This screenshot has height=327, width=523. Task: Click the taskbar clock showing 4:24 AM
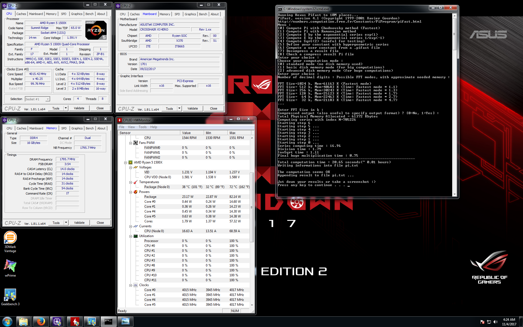click(509, 322)
